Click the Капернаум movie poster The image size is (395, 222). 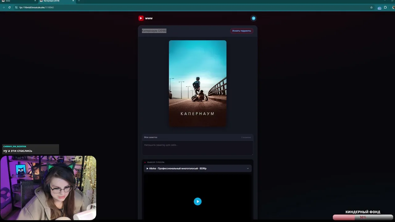197,83
